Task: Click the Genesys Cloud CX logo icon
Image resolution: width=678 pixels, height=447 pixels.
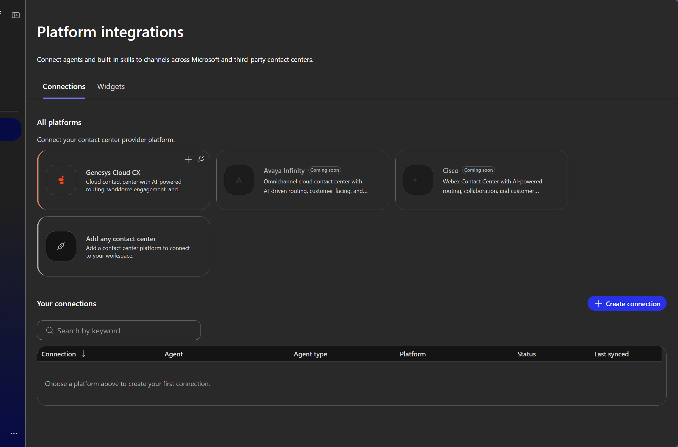Action: [61, 180]
